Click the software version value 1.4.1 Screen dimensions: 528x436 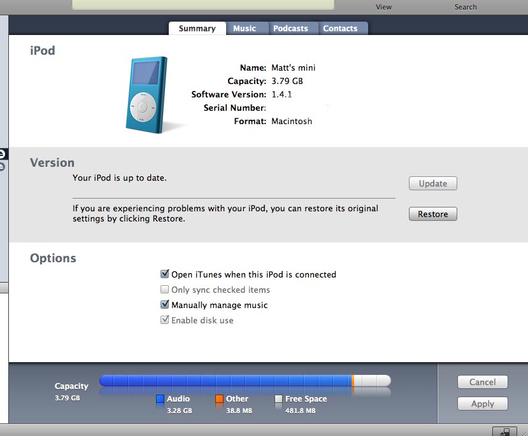282,95
